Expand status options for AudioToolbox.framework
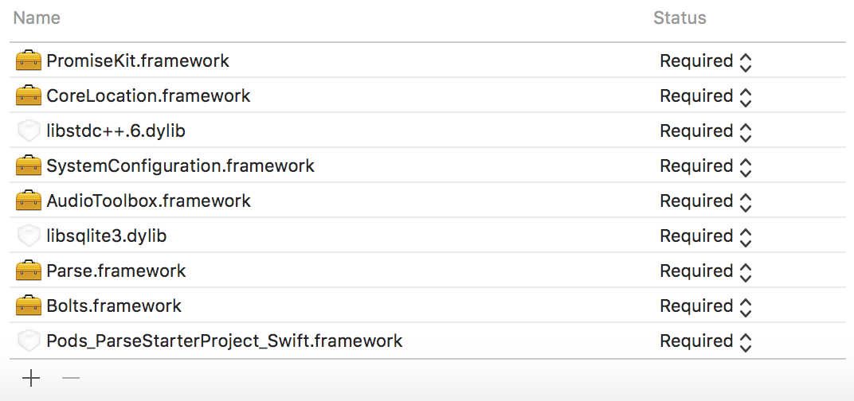The image size is (854, 401). 745,202
